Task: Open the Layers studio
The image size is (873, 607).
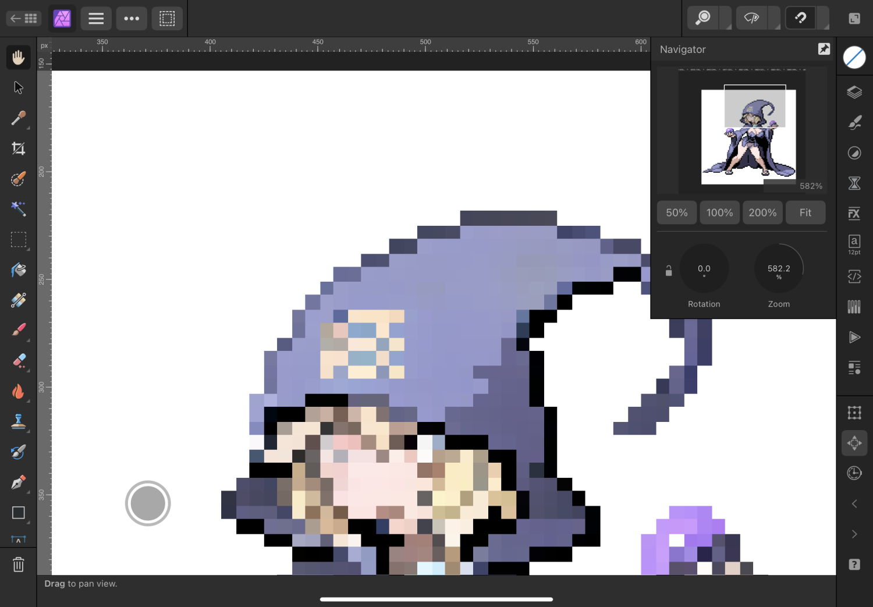Action: tap(854, 93)
